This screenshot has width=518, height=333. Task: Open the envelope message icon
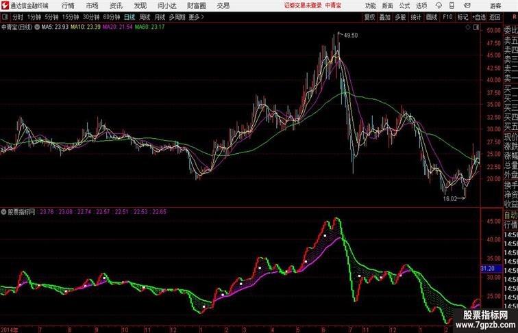(467, 5)
